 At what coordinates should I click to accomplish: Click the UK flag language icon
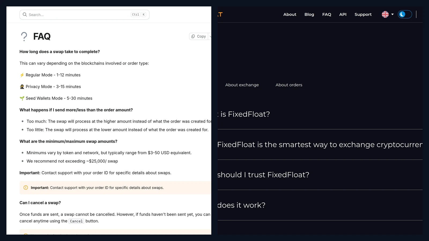point(385,14)
